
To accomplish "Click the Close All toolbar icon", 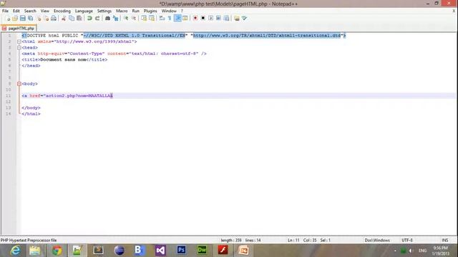I will point(46,19).
